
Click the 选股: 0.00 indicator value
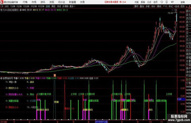tap(94, 78)
